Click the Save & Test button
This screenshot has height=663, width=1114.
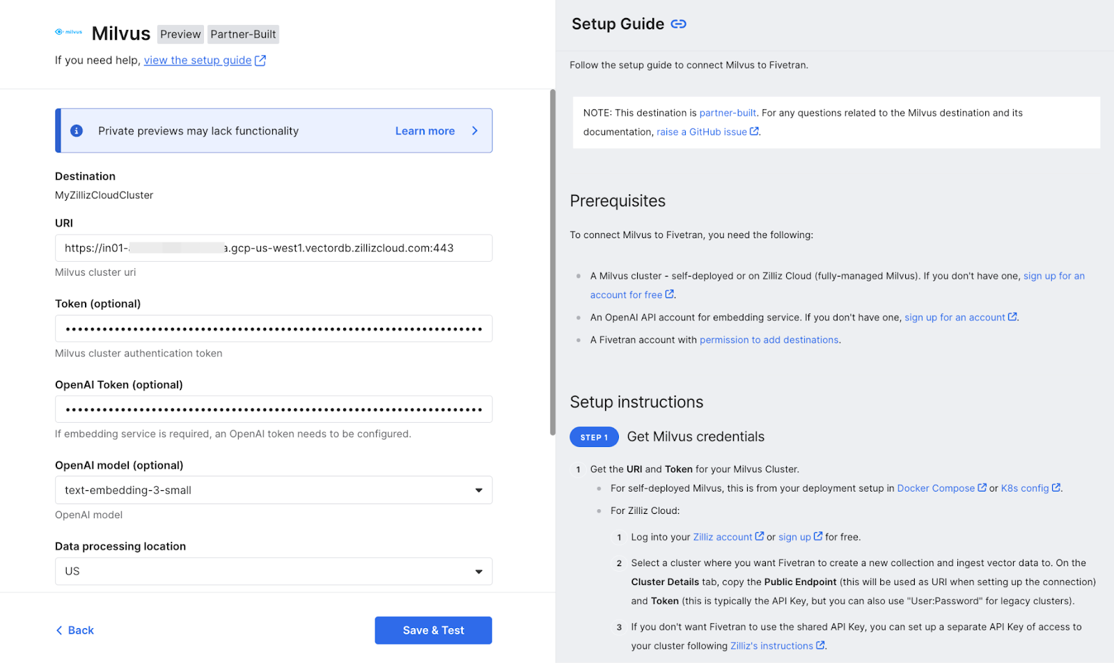coord(433,630)
